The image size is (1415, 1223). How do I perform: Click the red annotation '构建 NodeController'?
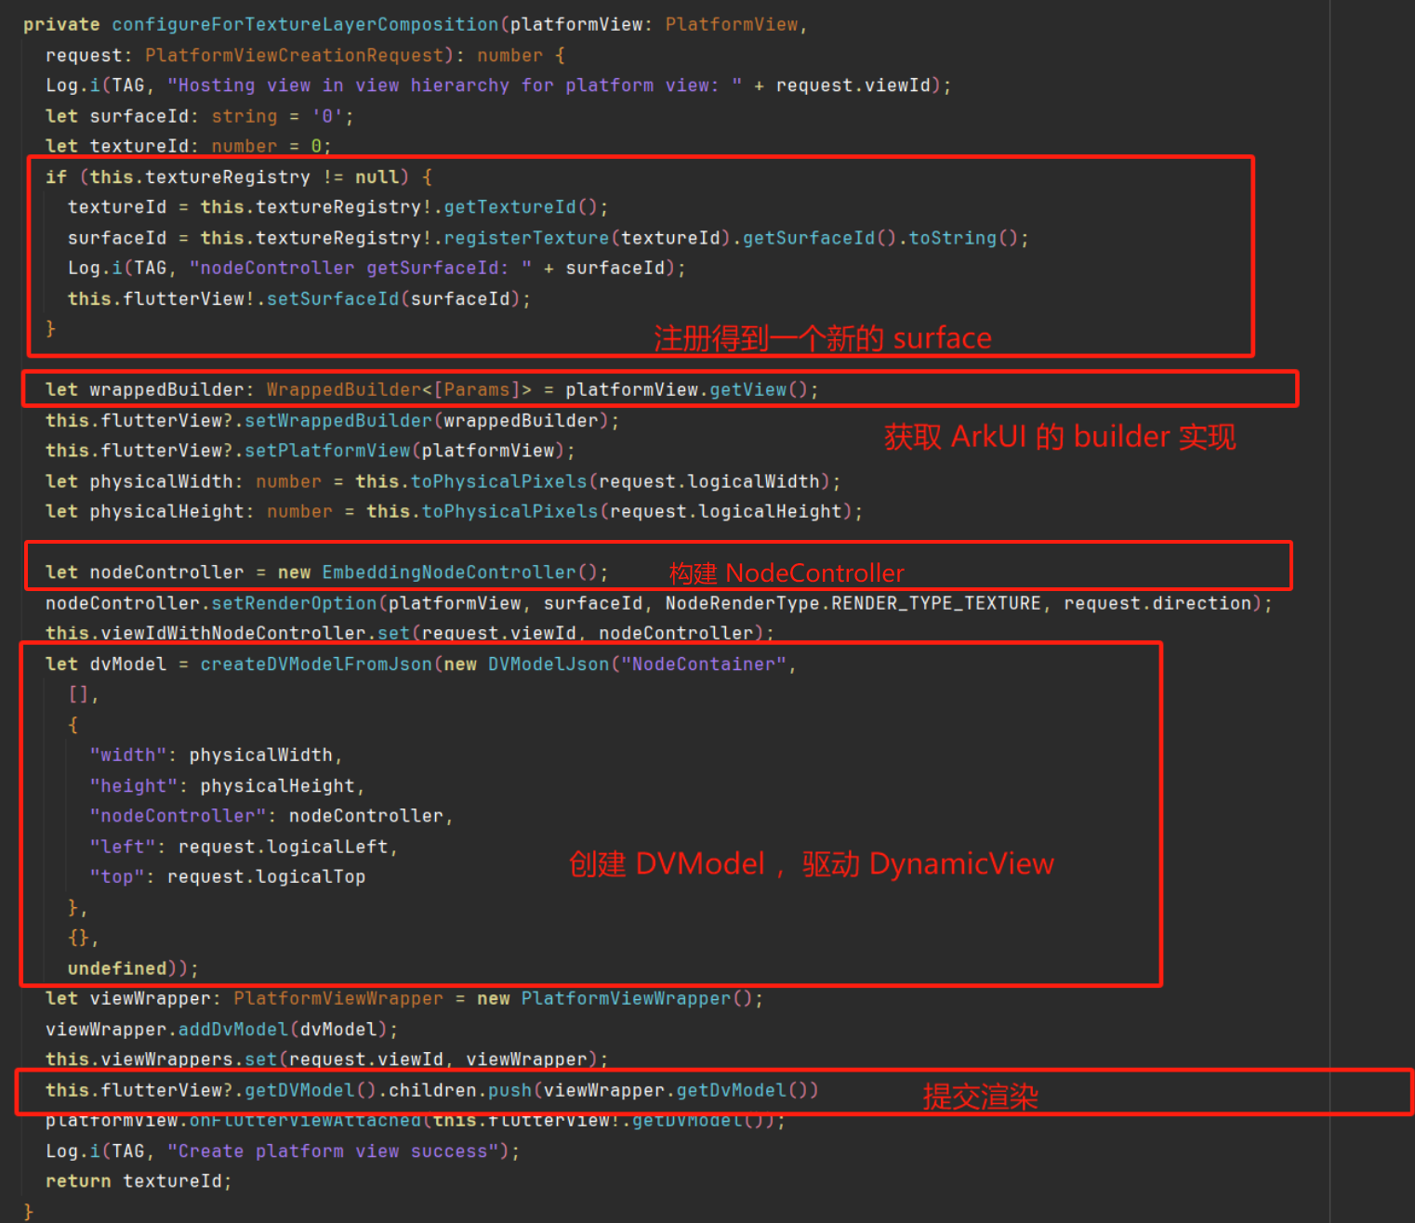[x=786, y=573]
